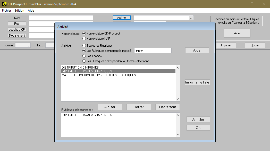Select rubriques matching the selected theme option

(x=84, y=61)
